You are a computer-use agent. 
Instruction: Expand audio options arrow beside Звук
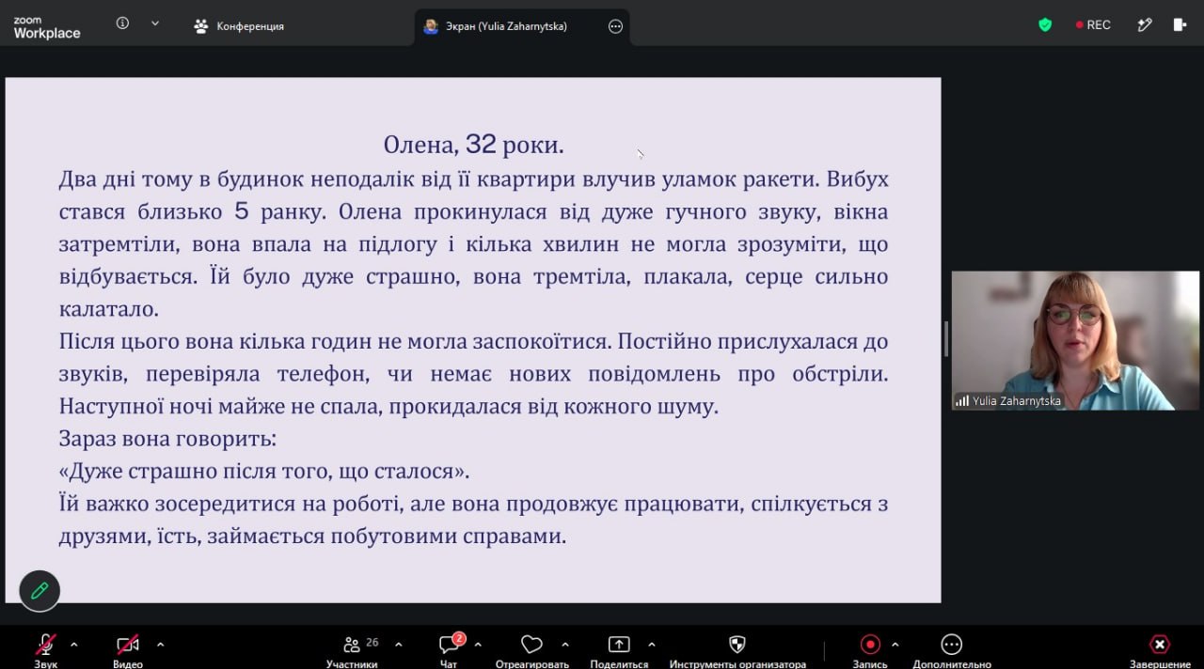pyautogui.click(x=74, y=645)
